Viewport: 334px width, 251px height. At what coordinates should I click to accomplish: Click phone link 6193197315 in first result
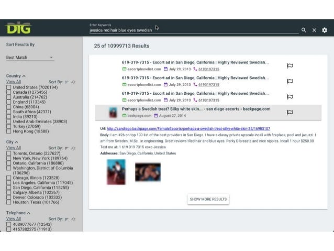(x=209, y=69)
